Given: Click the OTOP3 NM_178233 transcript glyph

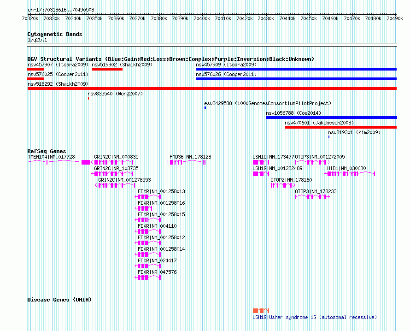Looking at the screenshot, I should tap(312, 197).
